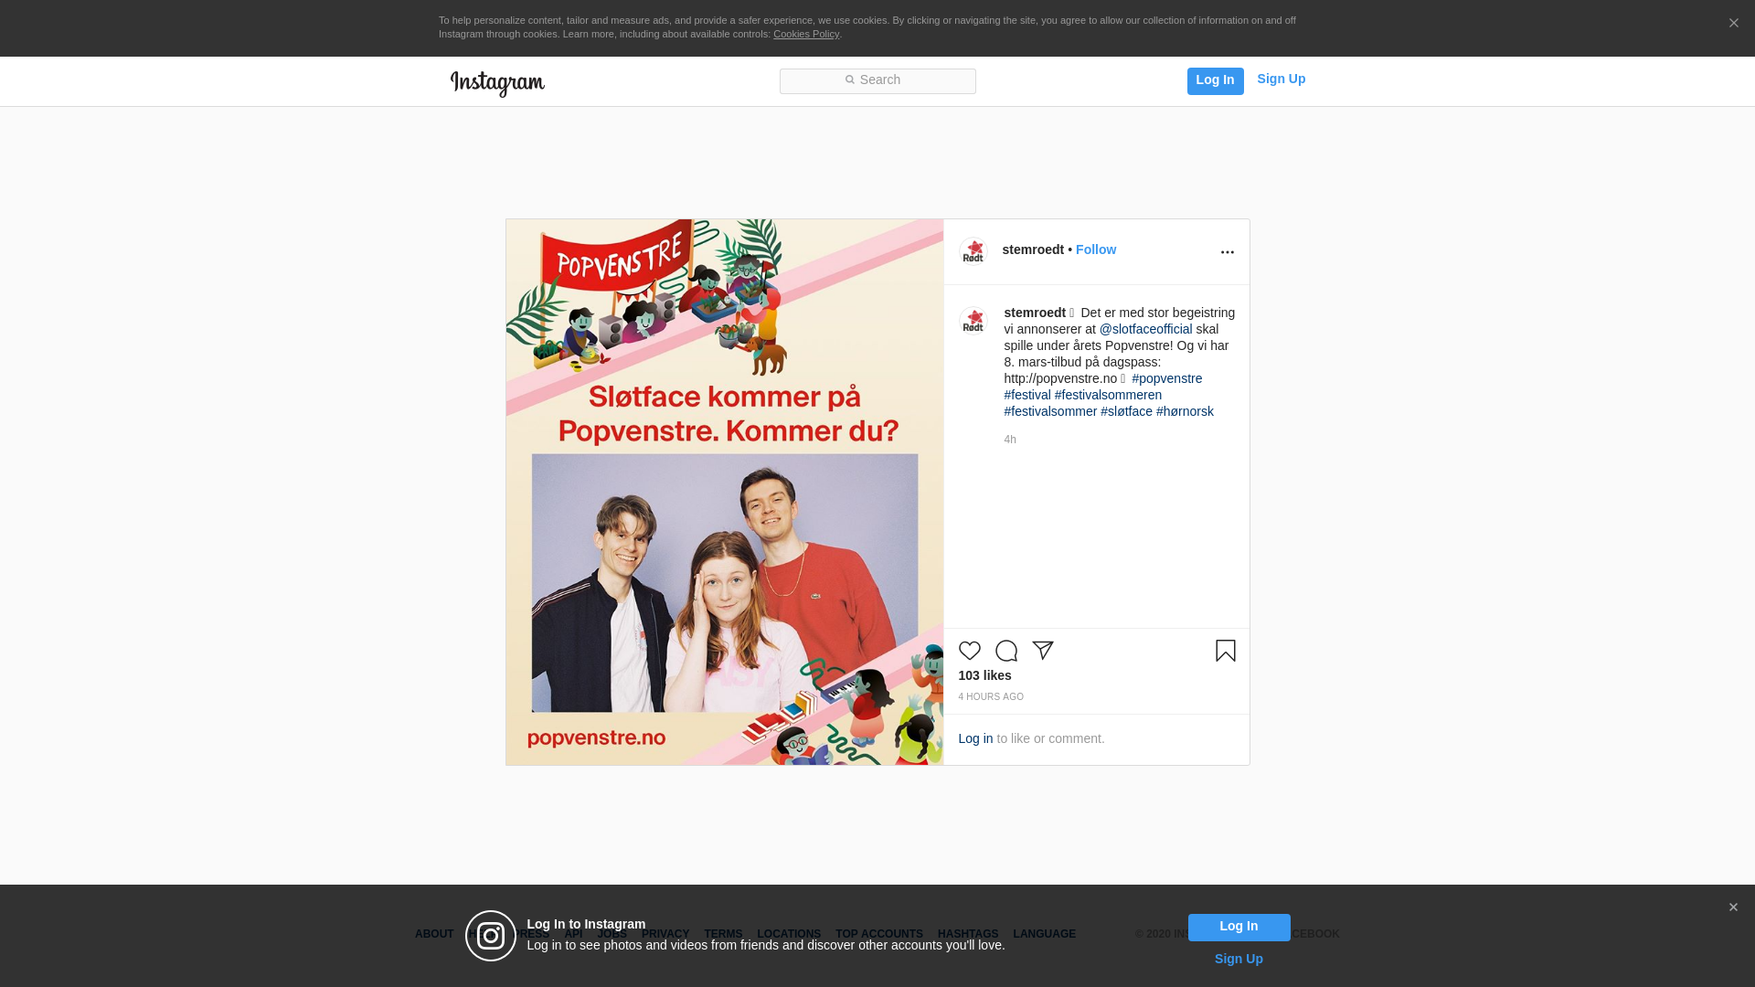Viewport: 1755px width, 987px height.
Task: Open the @slotfaceofficial mention link
Action: coord(1145,329)
